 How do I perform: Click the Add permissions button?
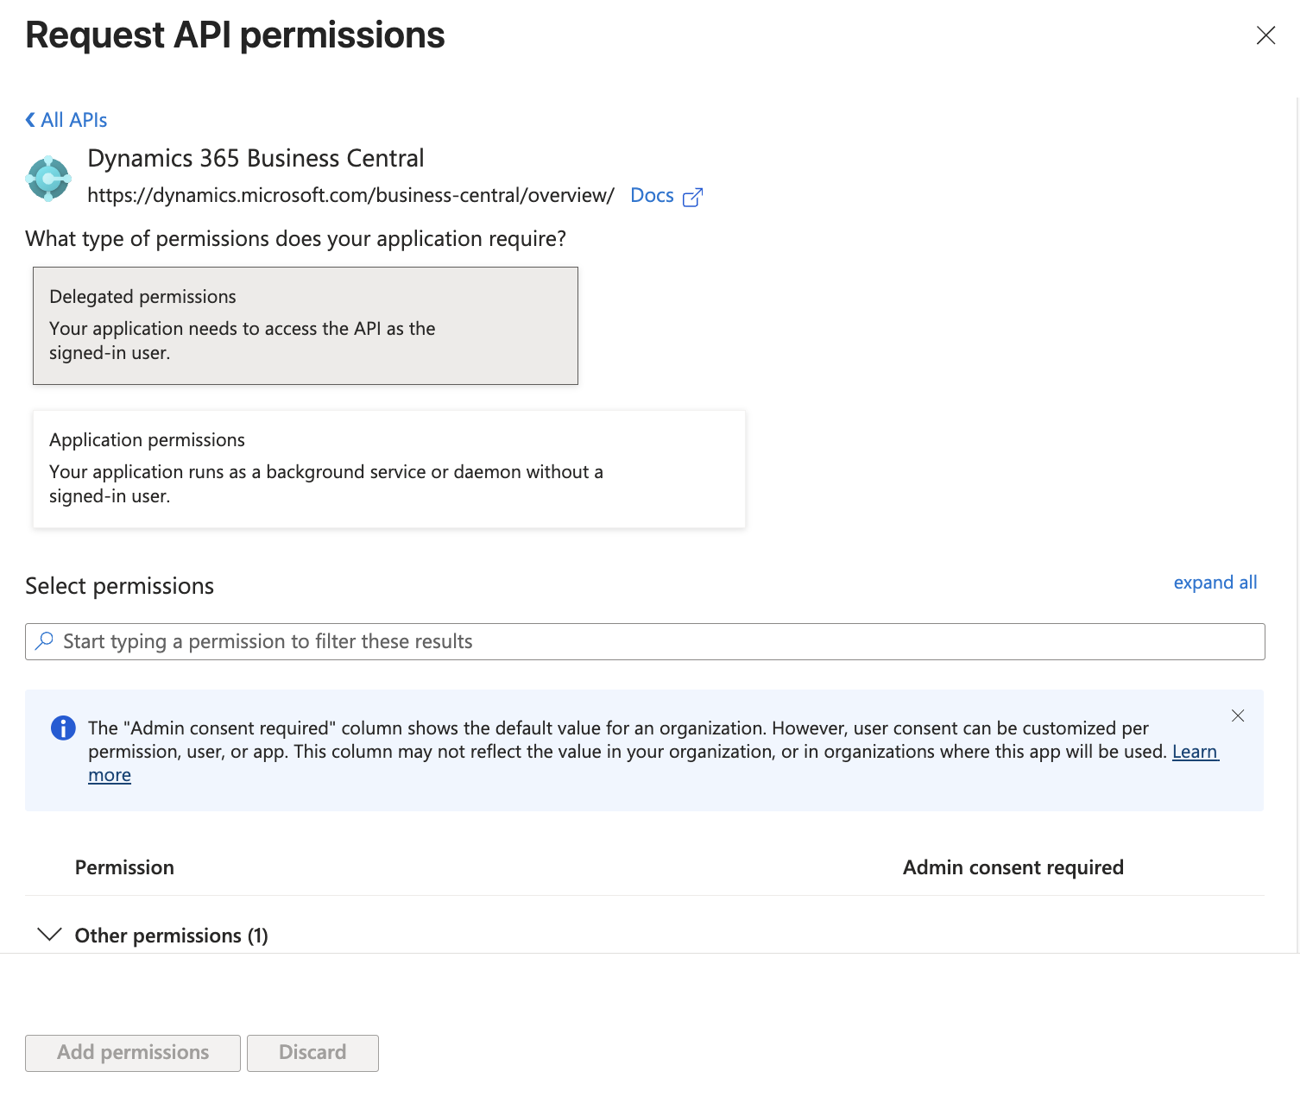tap(132, 1053)
